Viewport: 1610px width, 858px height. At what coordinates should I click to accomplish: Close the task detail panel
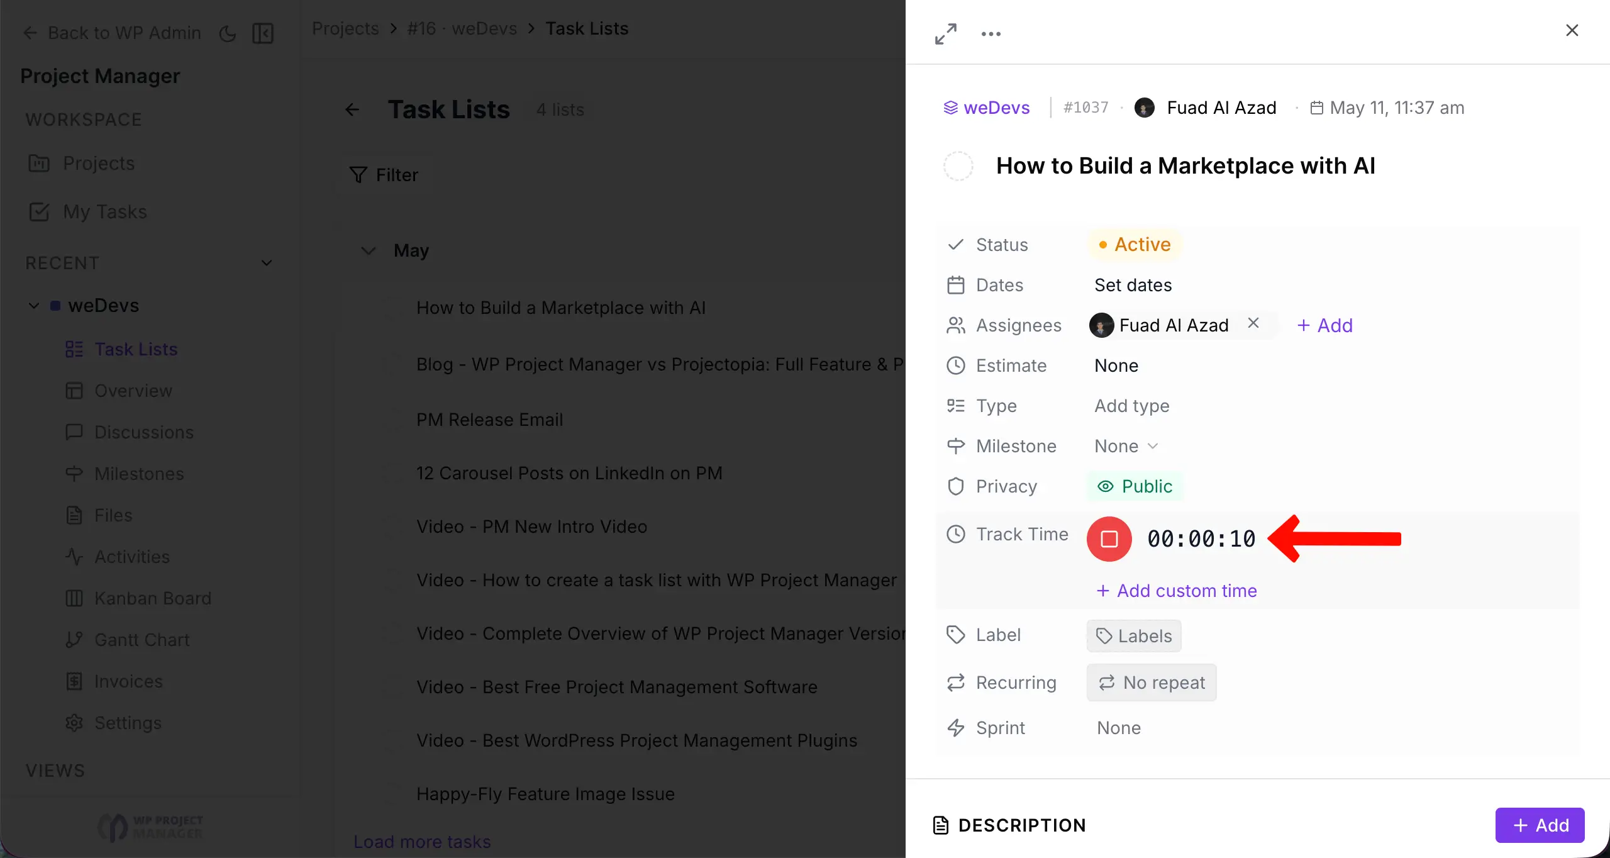[1572, 30]
